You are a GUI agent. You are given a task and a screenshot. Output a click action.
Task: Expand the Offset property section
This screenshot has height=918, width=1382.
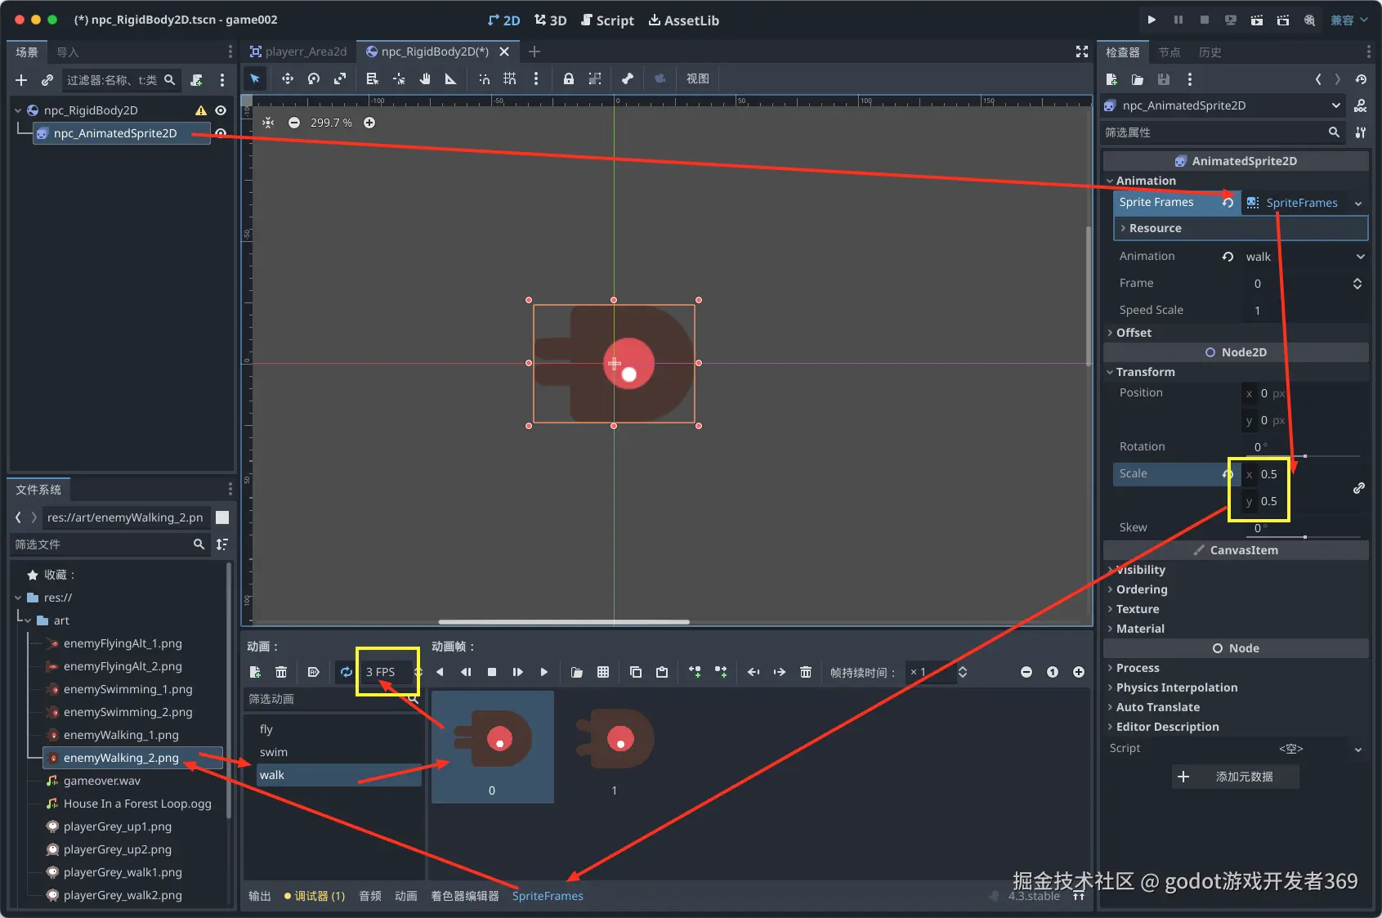pyautogui.click(x=1134, y=333)
